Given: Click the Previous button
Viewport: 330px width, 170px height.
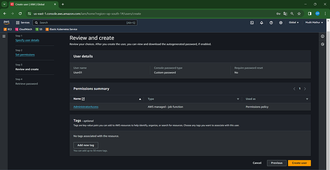Looking at the screenshot, I should point(276,163).
